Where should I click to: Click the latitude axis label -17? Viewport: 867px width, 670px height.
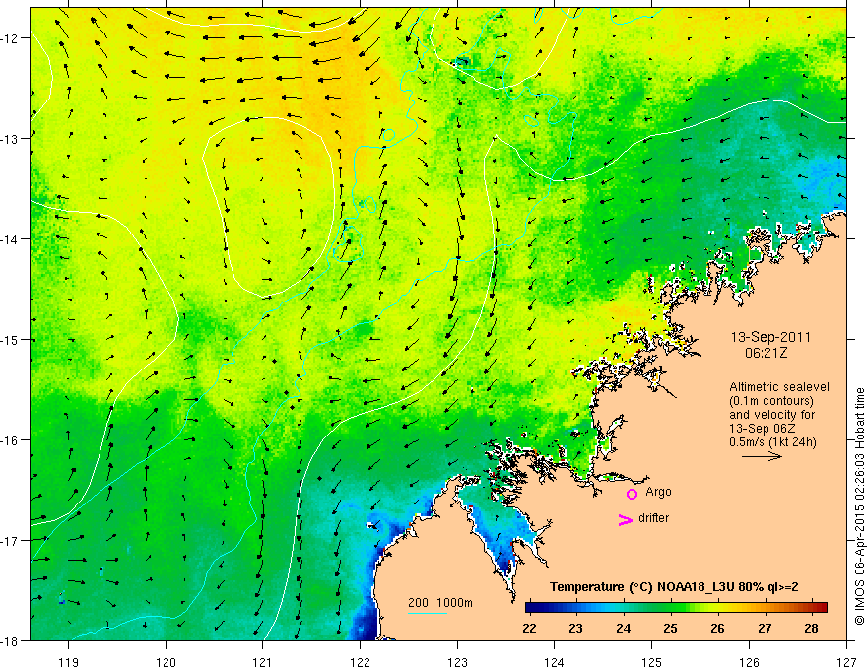(10, 541)
